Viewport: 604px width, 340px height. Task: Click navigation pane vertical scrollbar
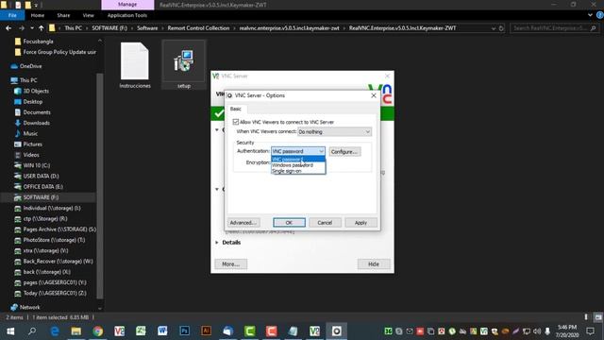coord(100,185)
